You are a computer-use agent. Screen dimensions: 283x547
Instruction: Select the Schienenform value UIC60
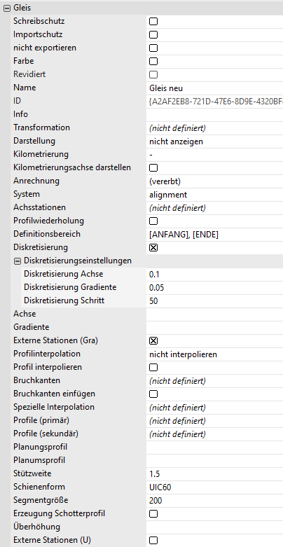(x=214, y=487)
